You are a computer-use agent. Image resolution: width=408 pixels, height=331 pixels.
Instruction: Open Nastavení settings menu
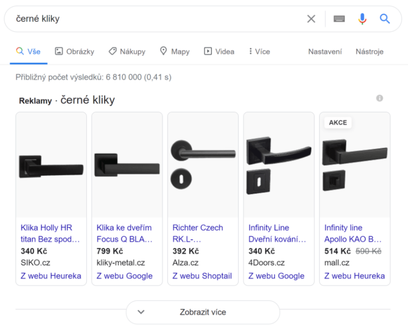[325, 51]
